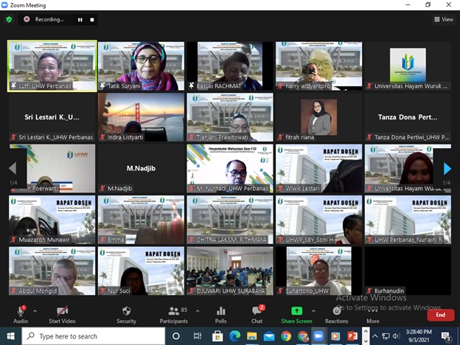This screenshot has width=460, height=345.
Task: Start sharing with Share Screen
Action: (x=296, y=315)
